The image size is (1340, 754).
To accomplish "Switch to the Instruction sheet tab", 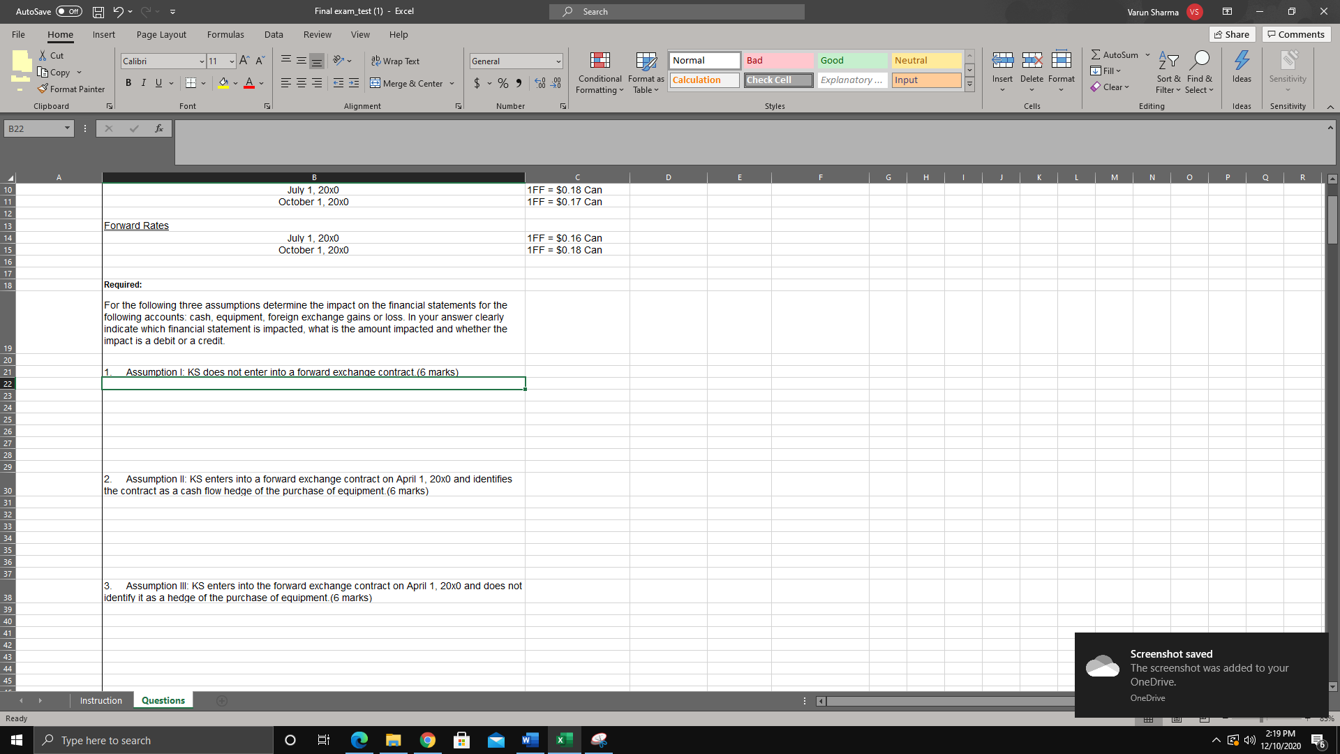I will click(100, 700).
